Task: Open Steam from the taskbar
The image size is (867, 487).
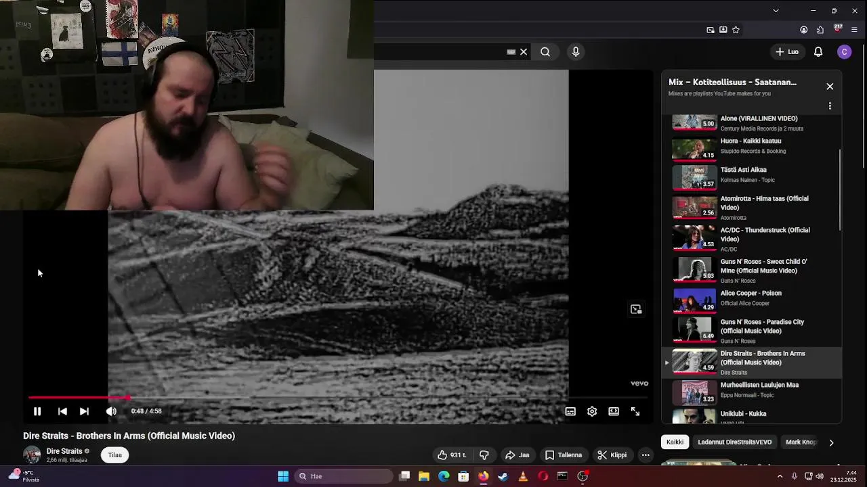Action: pos(503,476)
